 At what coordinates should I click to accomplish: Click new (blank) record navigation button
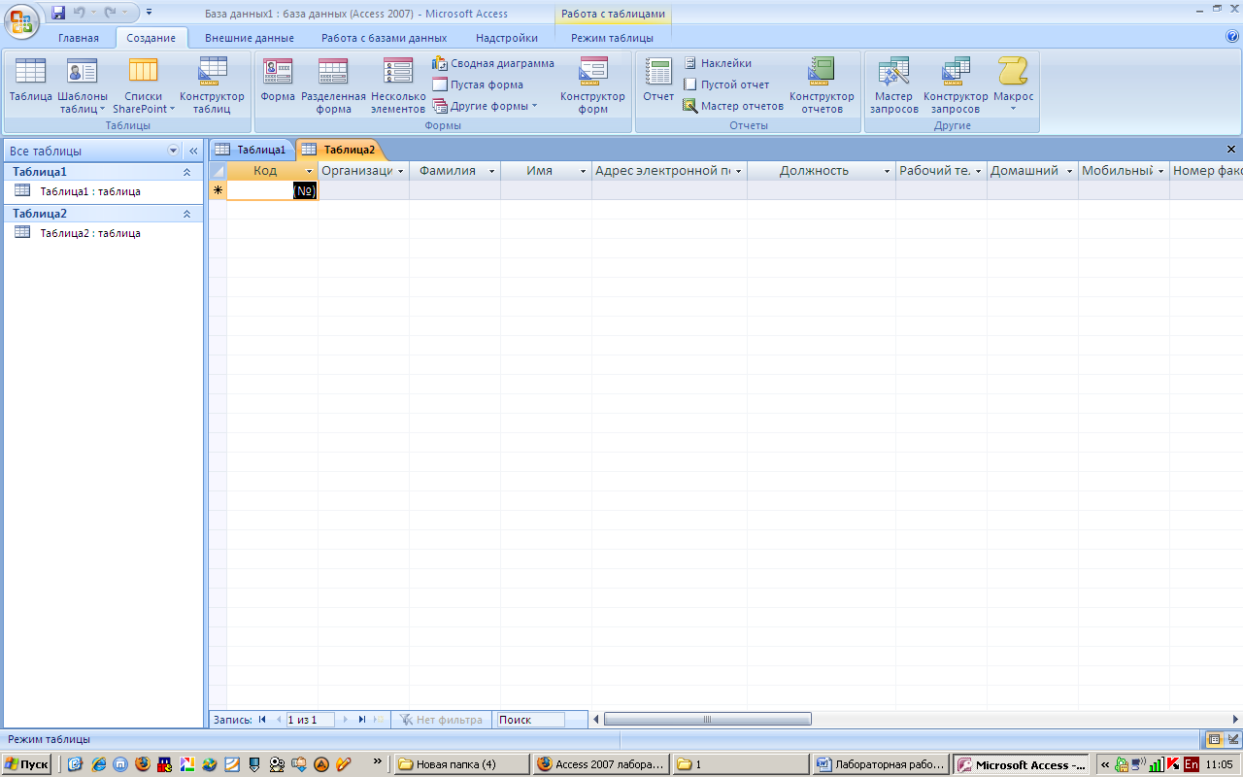click(379, 720)
